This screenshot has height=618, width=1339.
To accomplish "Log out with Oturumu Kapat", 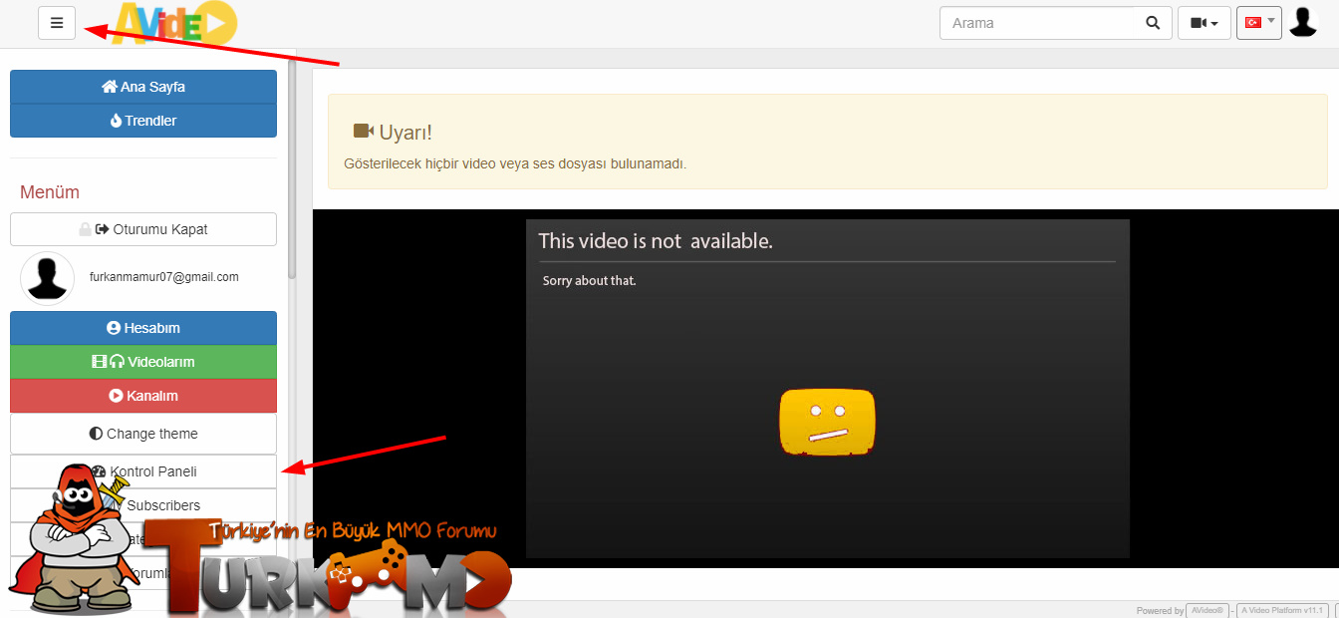I will coord(143,229).
